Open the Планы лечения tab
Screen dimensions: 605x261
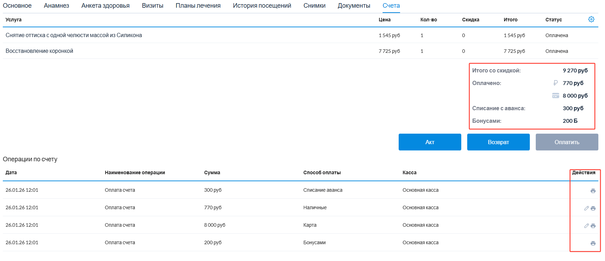[198, 6]
